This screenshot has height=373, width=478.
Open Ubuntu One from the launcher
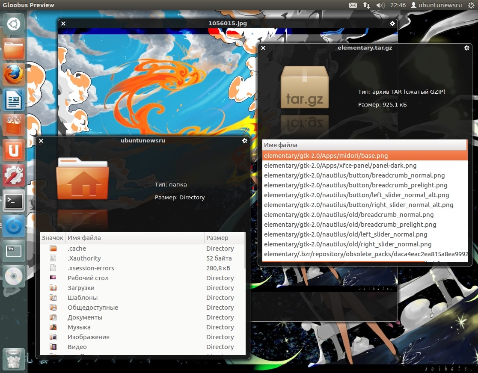[14, 151]
